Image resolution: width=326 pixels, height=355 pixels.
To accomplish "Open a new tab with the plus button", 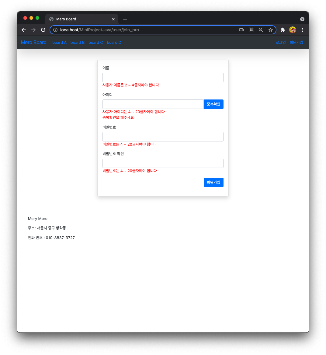I will [125, 19].
